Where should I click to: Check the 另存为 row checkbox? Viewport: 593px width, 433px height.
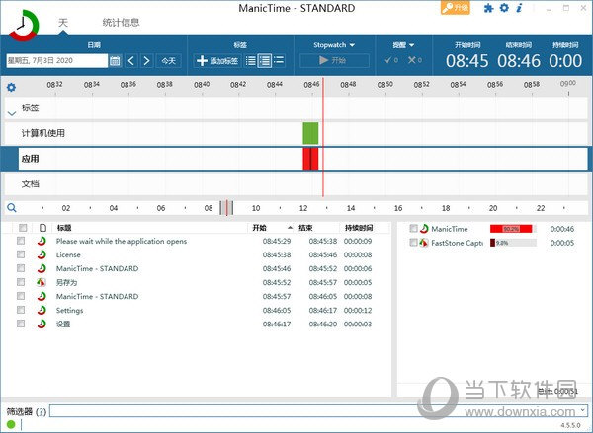(21, 282)
